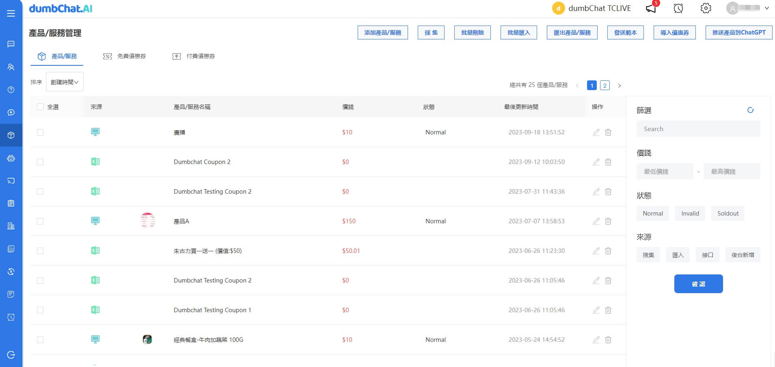Viewport: 775px width, 367px height.
Task: Tick the checkbox for 產品A row
Action: pos(40,221)
